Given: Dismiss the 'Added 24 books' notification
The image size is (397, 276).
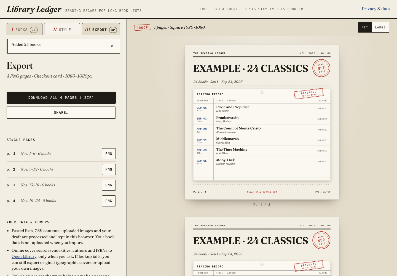Looking at the screenshot, I should click(112, 46).
